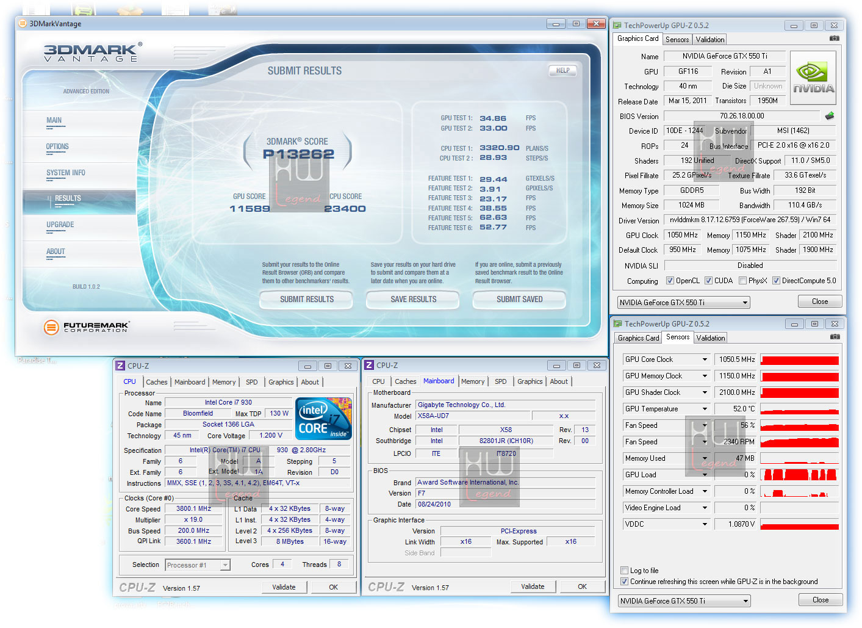Click Close in GPU-Z Sensors window

(821, 600)
